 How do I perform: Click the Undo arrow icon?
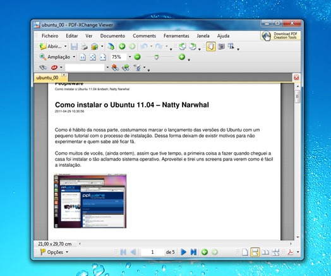pos(144,46)
